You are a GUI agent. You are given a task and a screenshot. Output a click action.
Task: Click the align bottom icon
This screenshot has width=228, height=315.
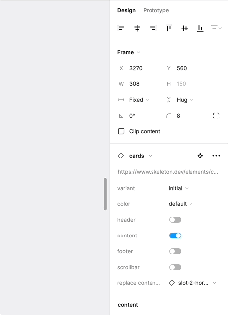tap(200, 28)
